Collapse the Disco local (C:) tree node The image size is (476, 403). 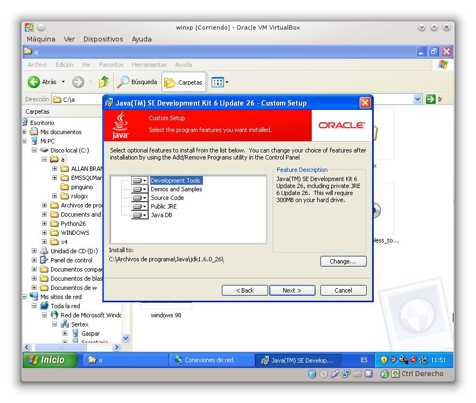(33, 150)
